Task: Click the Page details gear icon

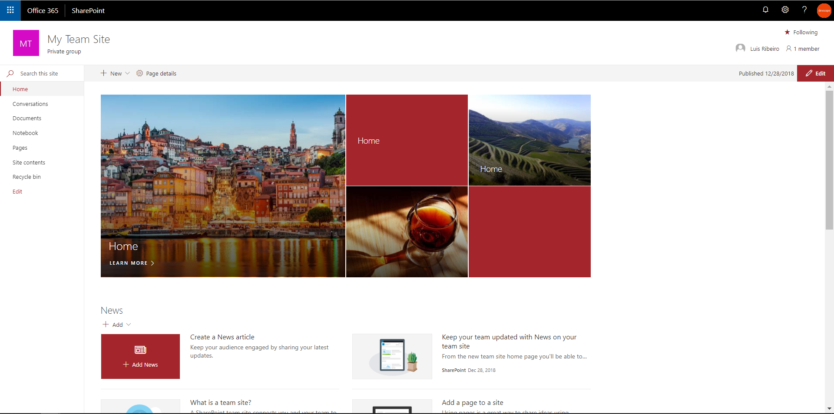Action: click(139, 73)
